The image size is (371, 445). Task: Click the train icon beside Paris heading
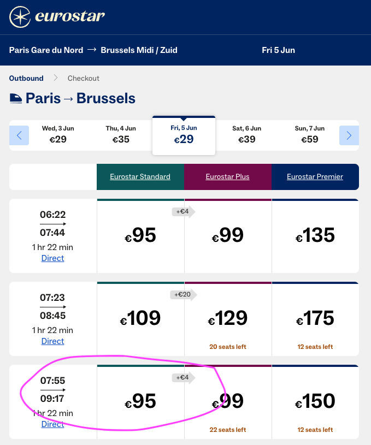[x=16, y=99]
